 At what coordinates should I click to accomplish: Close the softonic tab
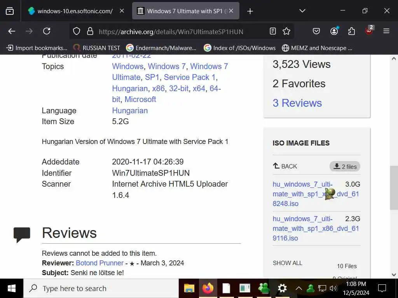pyautogui.click(x=122, y=10)
